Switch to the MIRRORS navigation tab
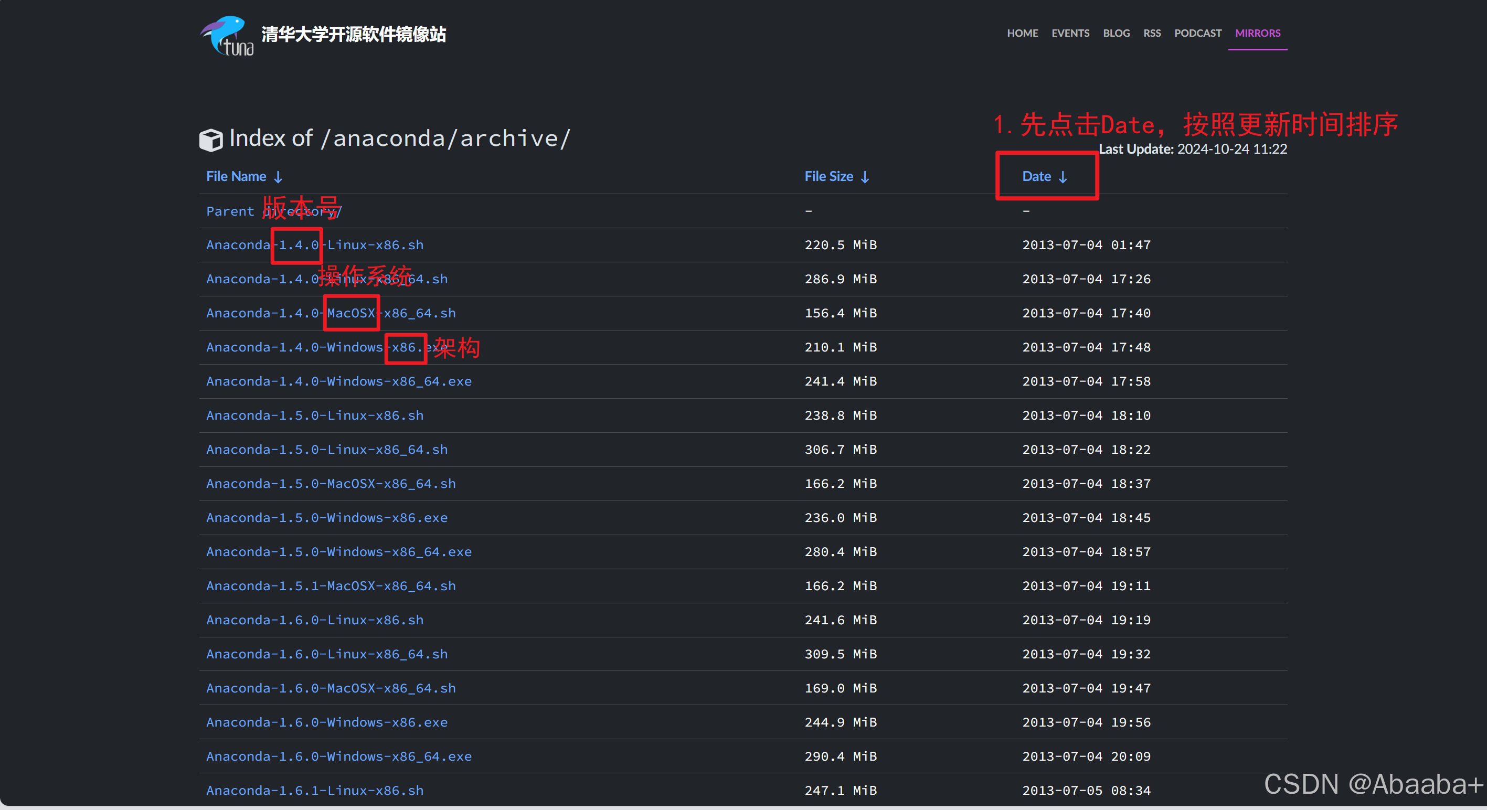This screenshot has height=810, width=1487. tap(1258, 33)
